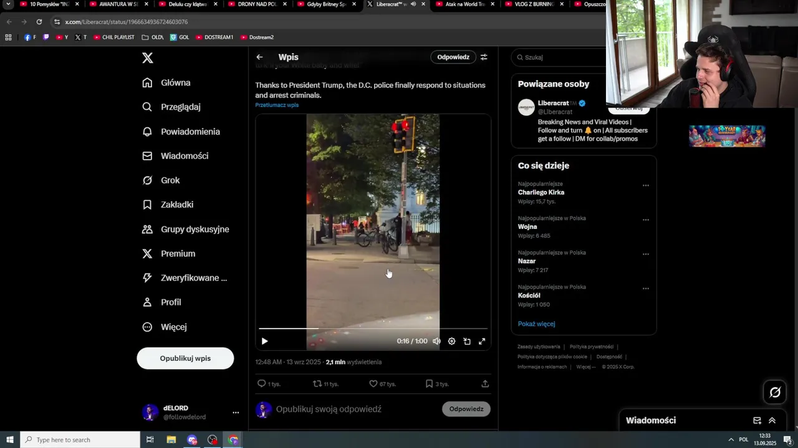
Task: Expand footer Więcej link
Action: coord(585,366)
